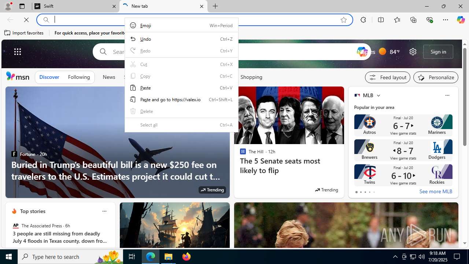
Task: Choose Select all in context menu
Action: point(181,125)
